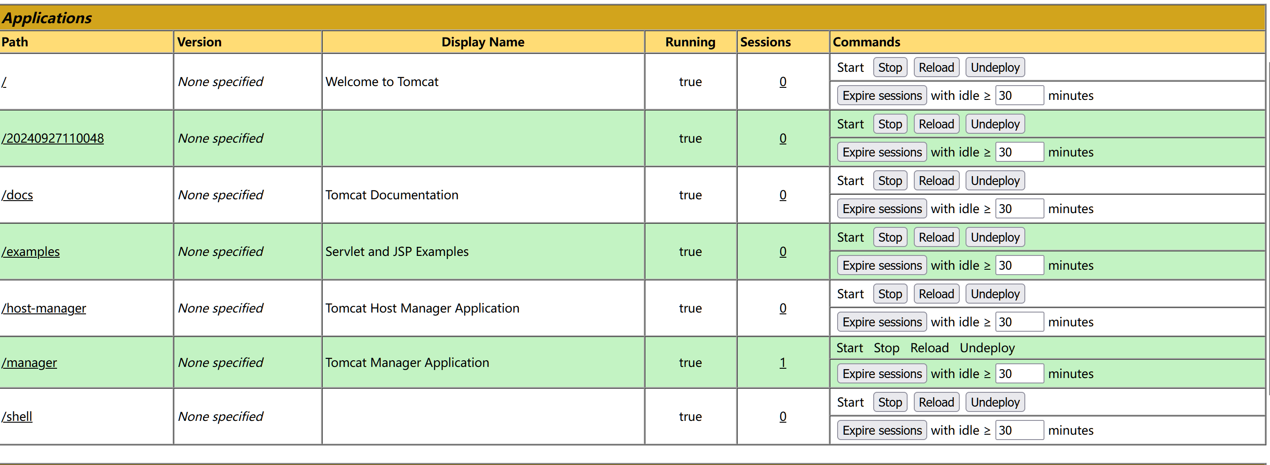
Task: Reload the Tomcat Documentation application
Action: (x=936, y=181)
